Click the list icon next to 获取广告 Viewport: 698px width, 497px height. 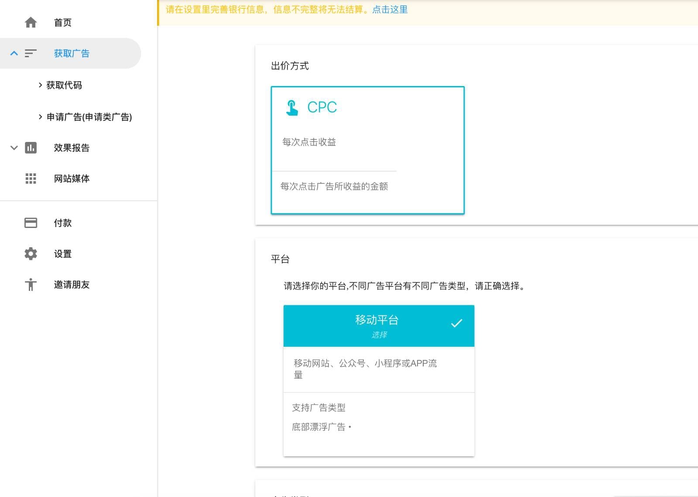tap(31, 53)
